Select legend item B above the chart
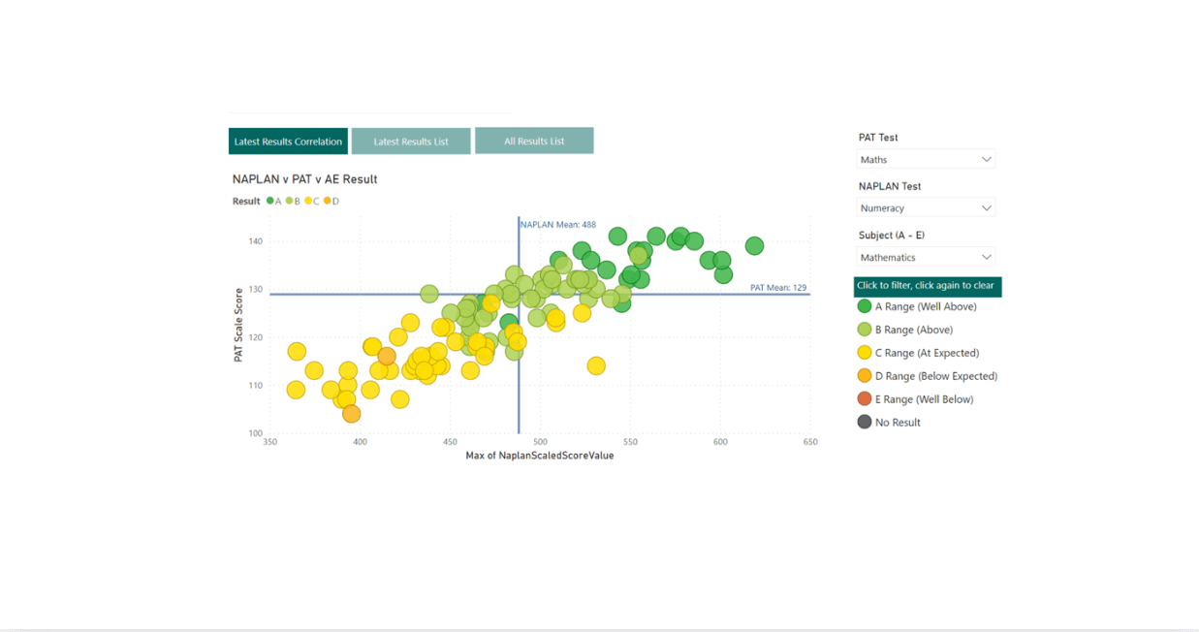1199x632 pixels. pos(294,202)
